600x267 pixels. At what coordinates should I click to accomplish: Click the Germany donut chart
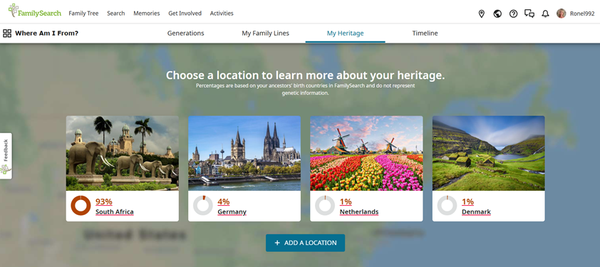click(x=203, y=206)
